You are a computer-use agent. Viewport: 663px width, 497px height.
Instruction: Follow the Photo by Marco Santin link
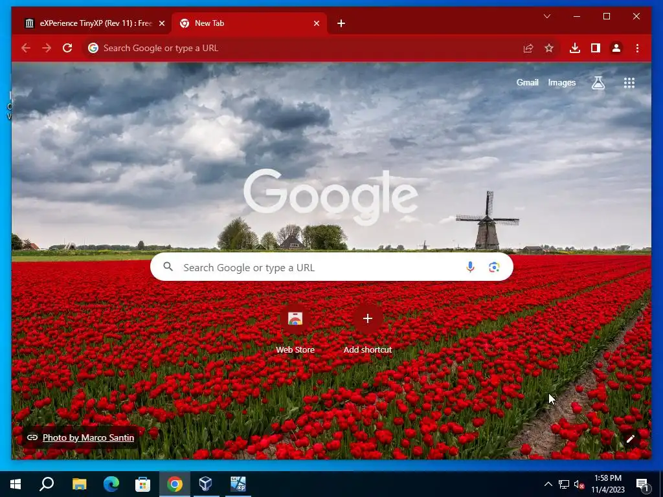(88, 438)
